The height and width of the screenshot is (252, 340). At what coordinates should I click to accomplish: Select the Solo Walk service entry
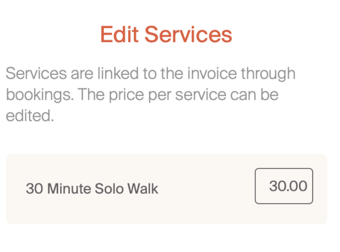pos(92,188)
